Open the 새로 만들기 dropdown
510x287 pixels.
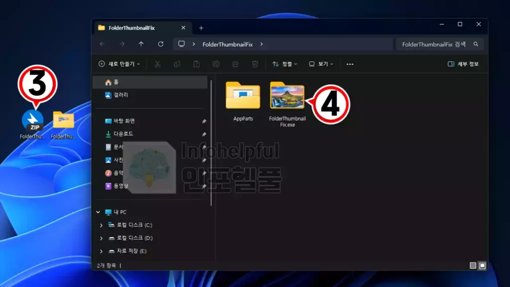[x=120, y=64]
